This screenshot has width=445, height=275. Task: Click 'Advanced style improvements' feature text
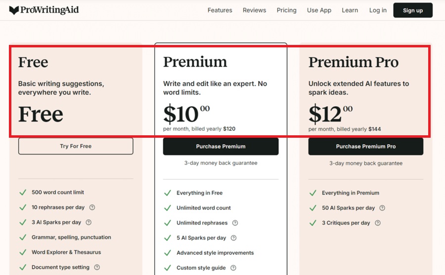tap(215, 253)
